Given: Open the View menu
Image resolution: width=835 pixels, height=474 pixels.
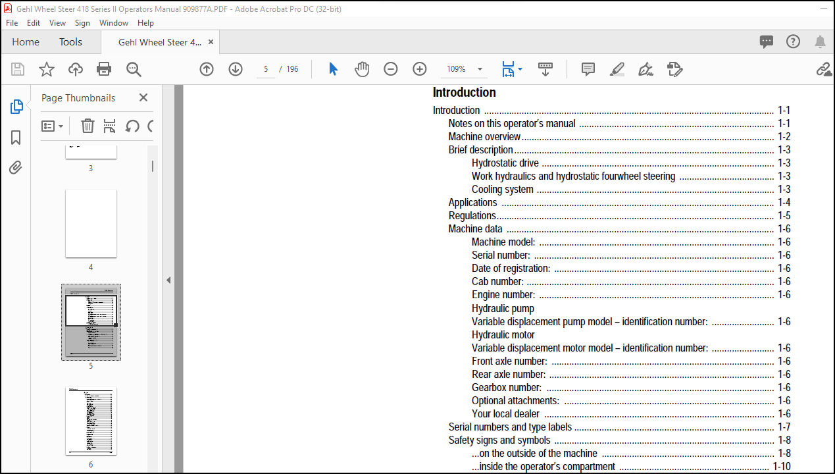Looking at the screenshot, I should (58, 22).
